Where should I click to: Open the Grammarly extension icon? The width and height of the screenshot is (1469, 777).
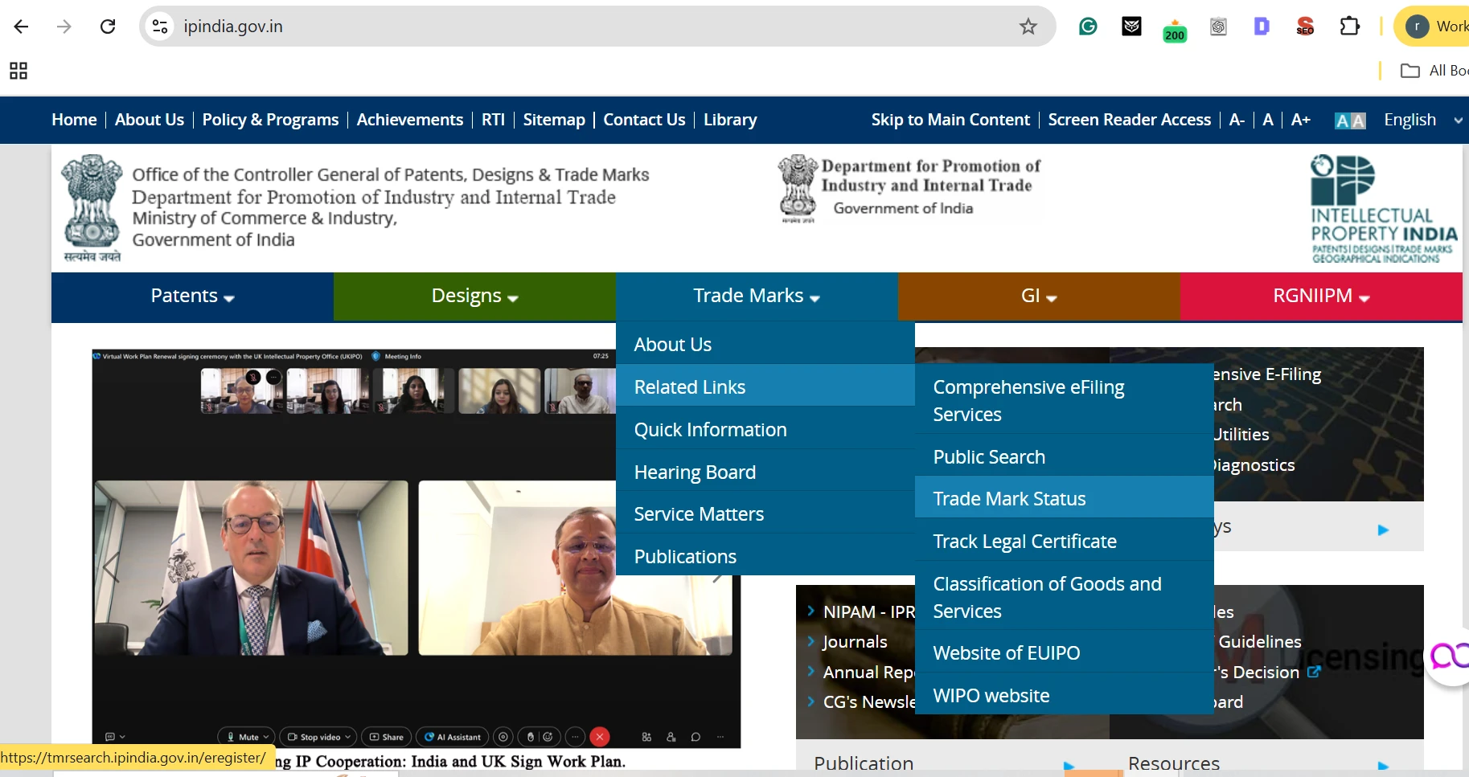[1088, 27]
